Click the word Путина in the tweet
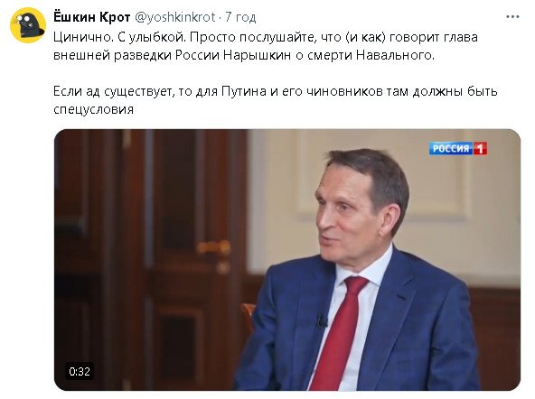This screenshot has height=399, width=535. tap(244, 91)
